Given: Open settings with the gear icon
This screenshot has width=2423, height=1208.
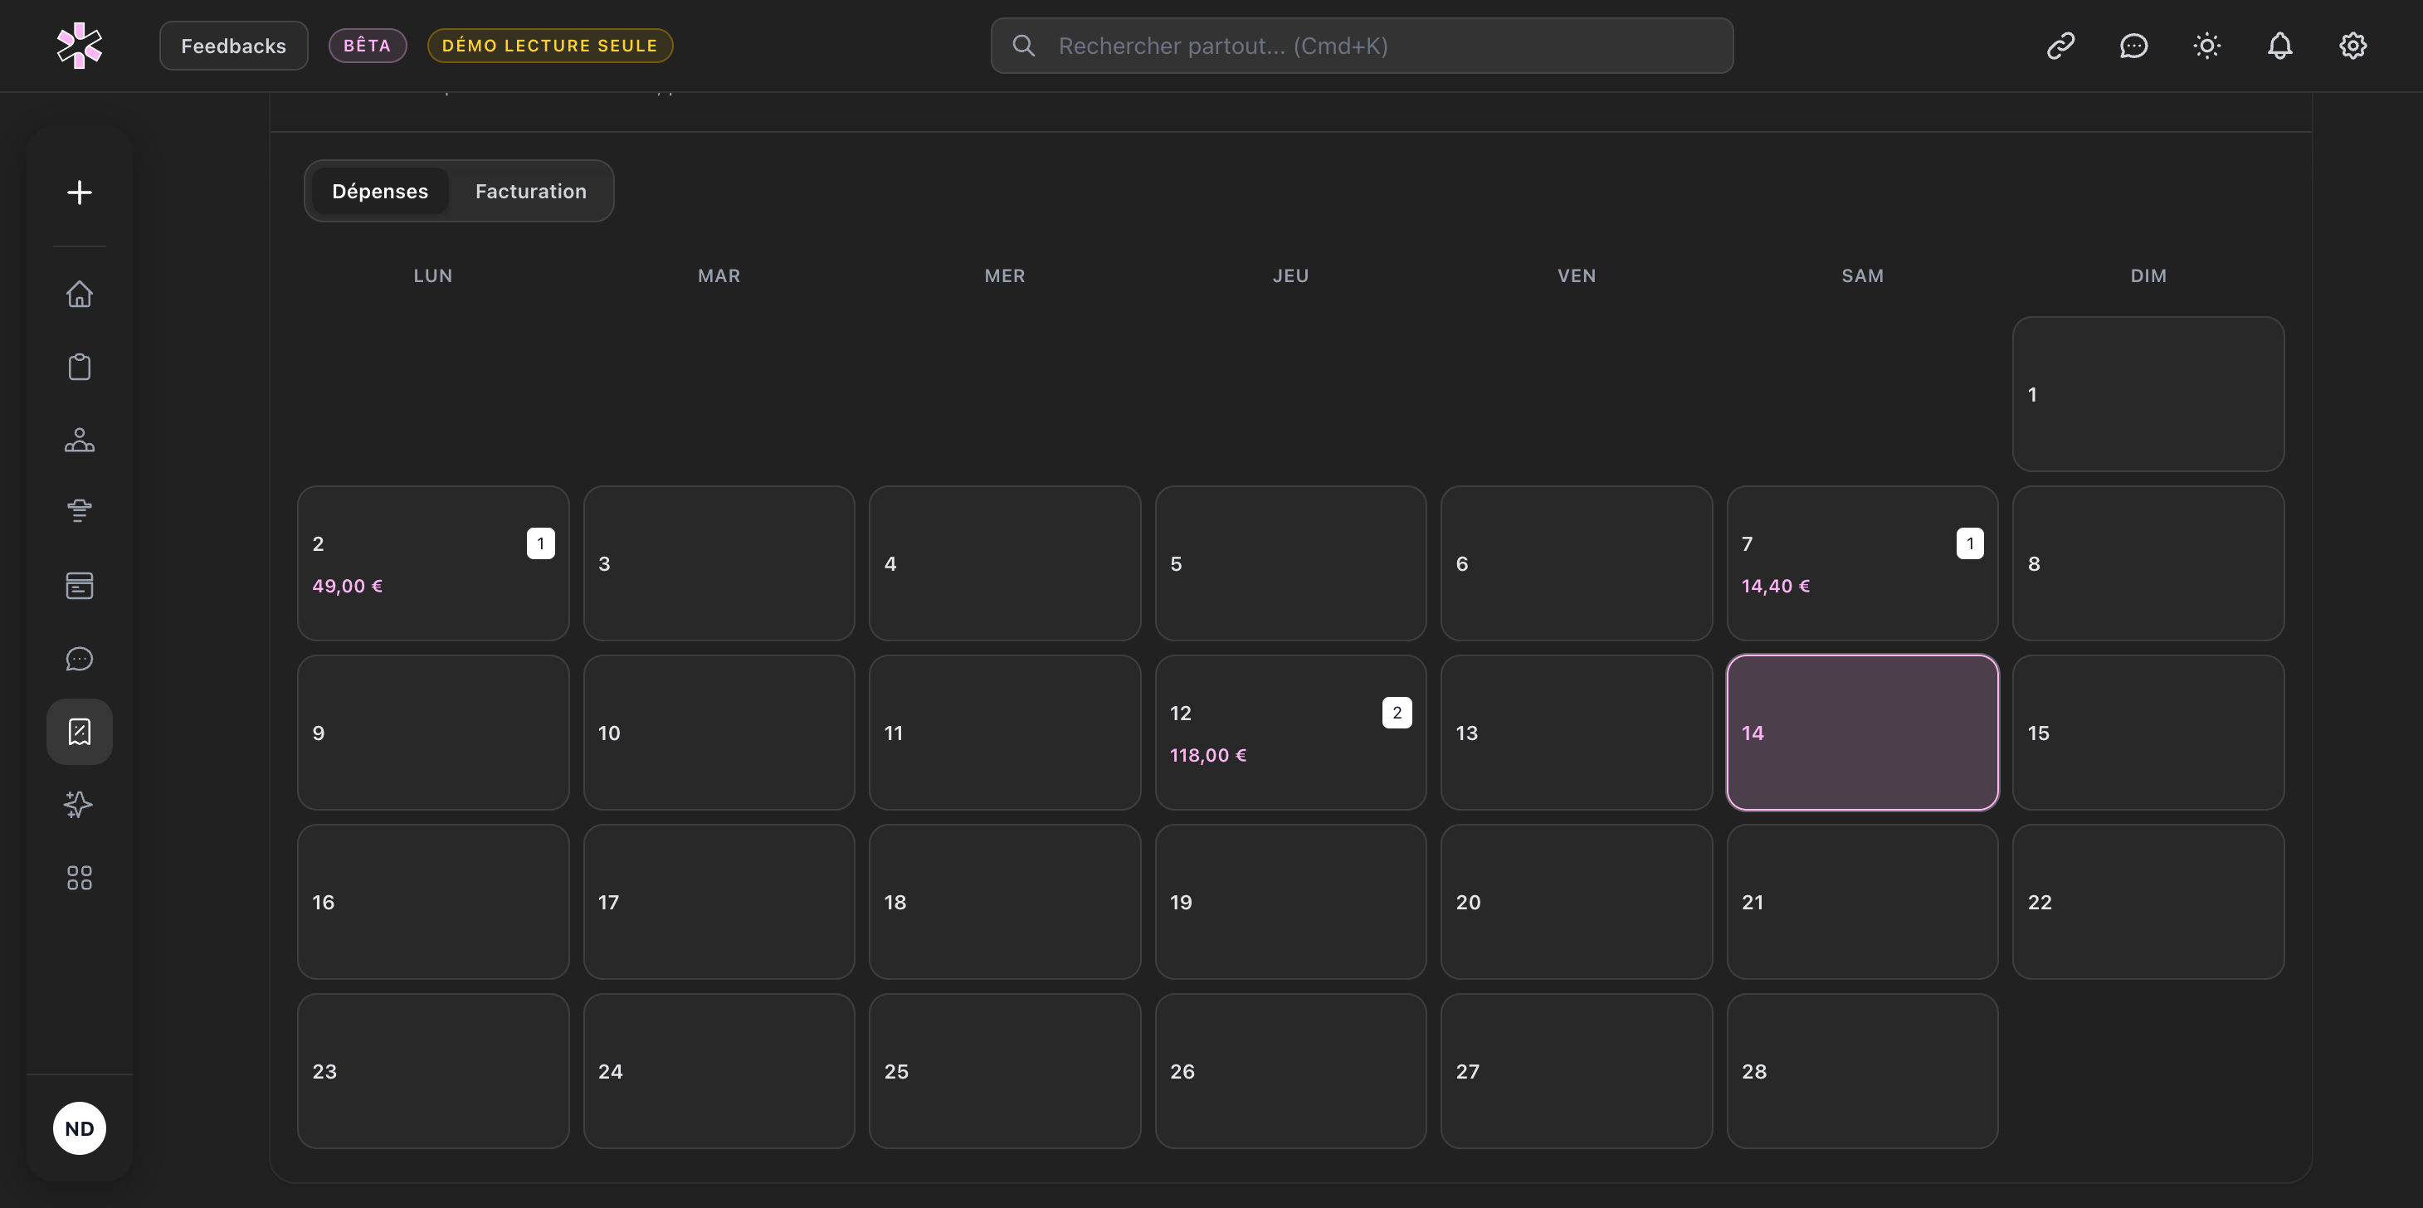Looking at the screenshot, I should pyautogui.click(x=2352, y=45).
